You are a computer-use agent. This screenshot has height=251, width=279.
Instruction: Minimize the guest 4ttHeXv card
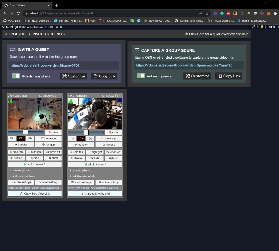pyautogui.click(x=120, y=96)
